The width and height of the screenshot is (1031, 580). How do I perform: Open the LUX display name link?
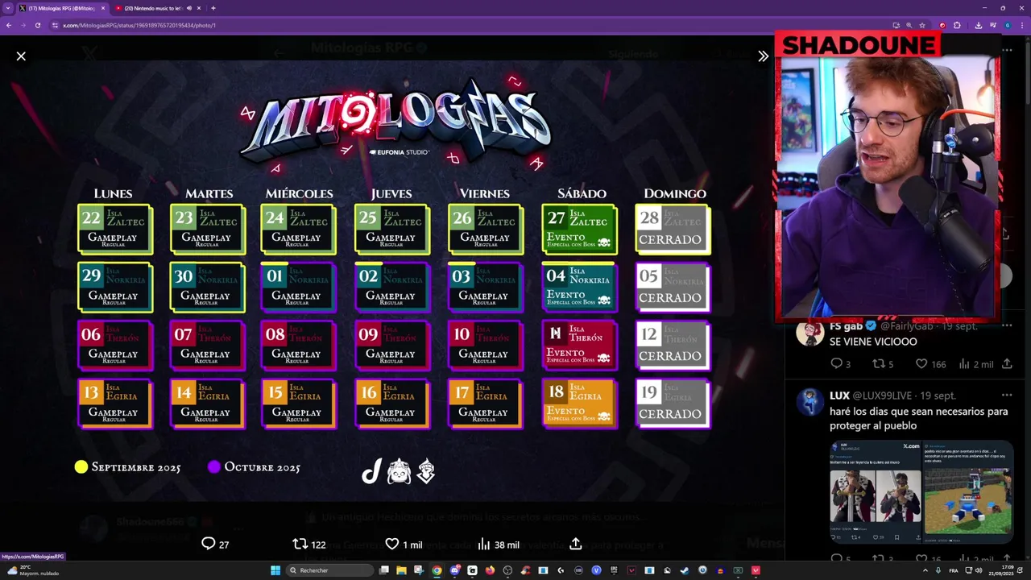pos(839,396)
